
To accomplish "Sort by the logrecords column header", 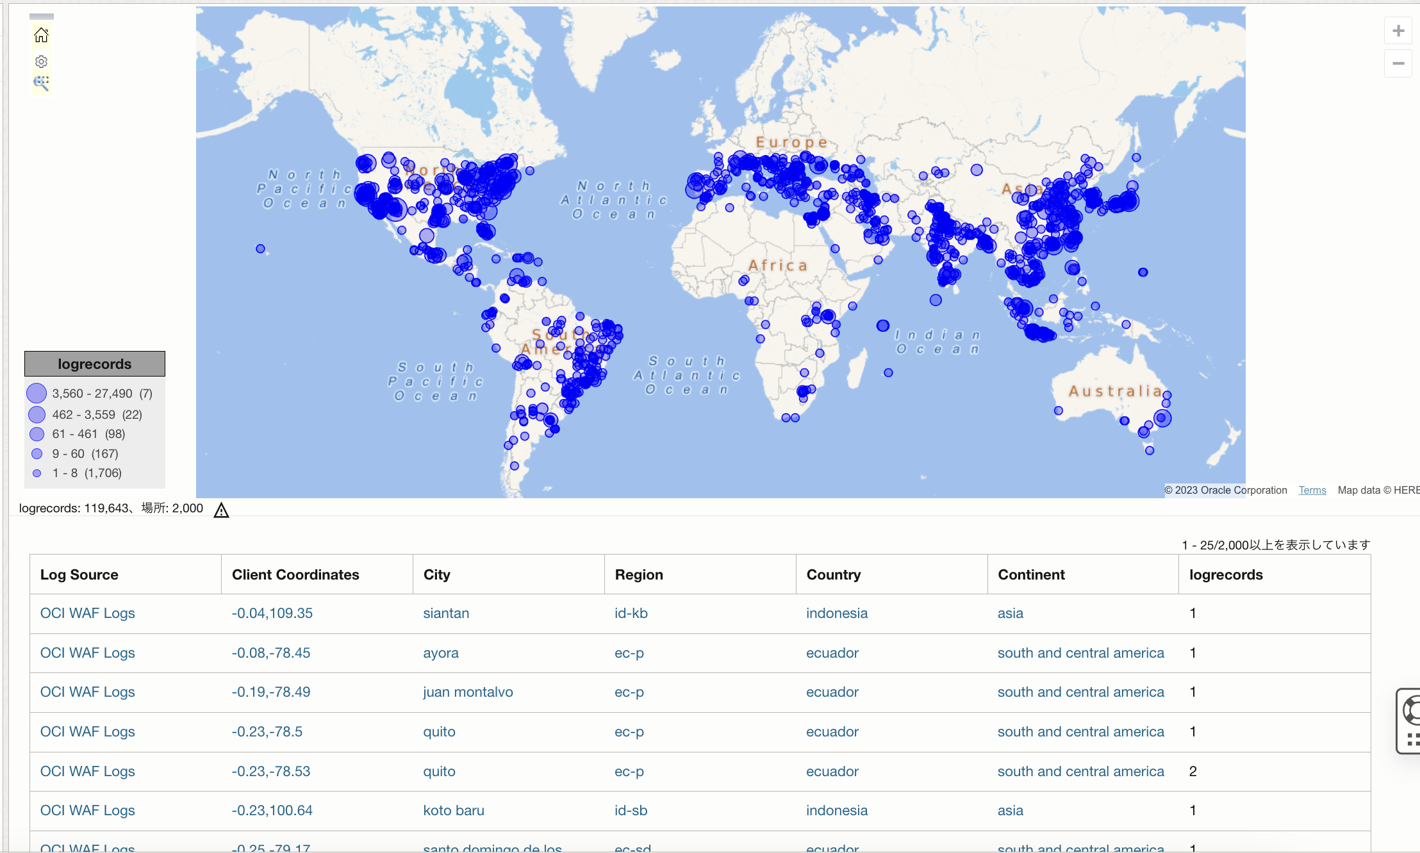I will tap(1225, 574).
